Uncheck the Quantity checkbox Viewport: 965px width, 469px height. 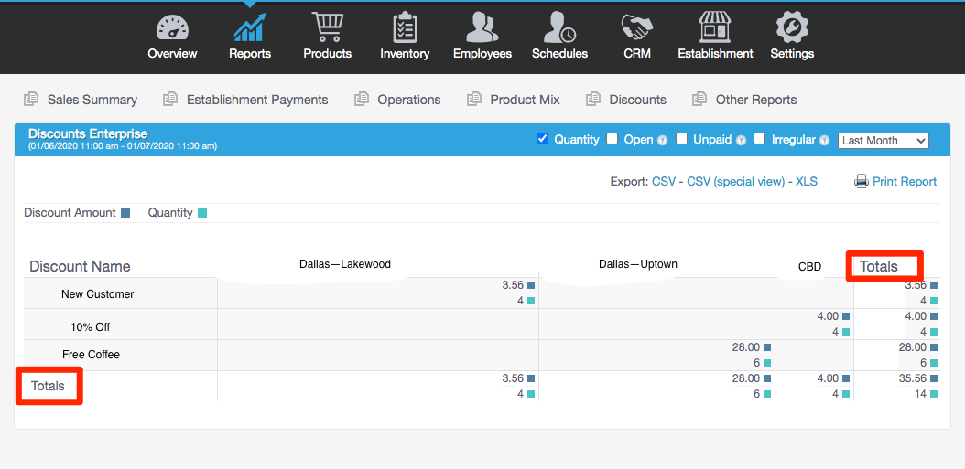coord(542,139)
